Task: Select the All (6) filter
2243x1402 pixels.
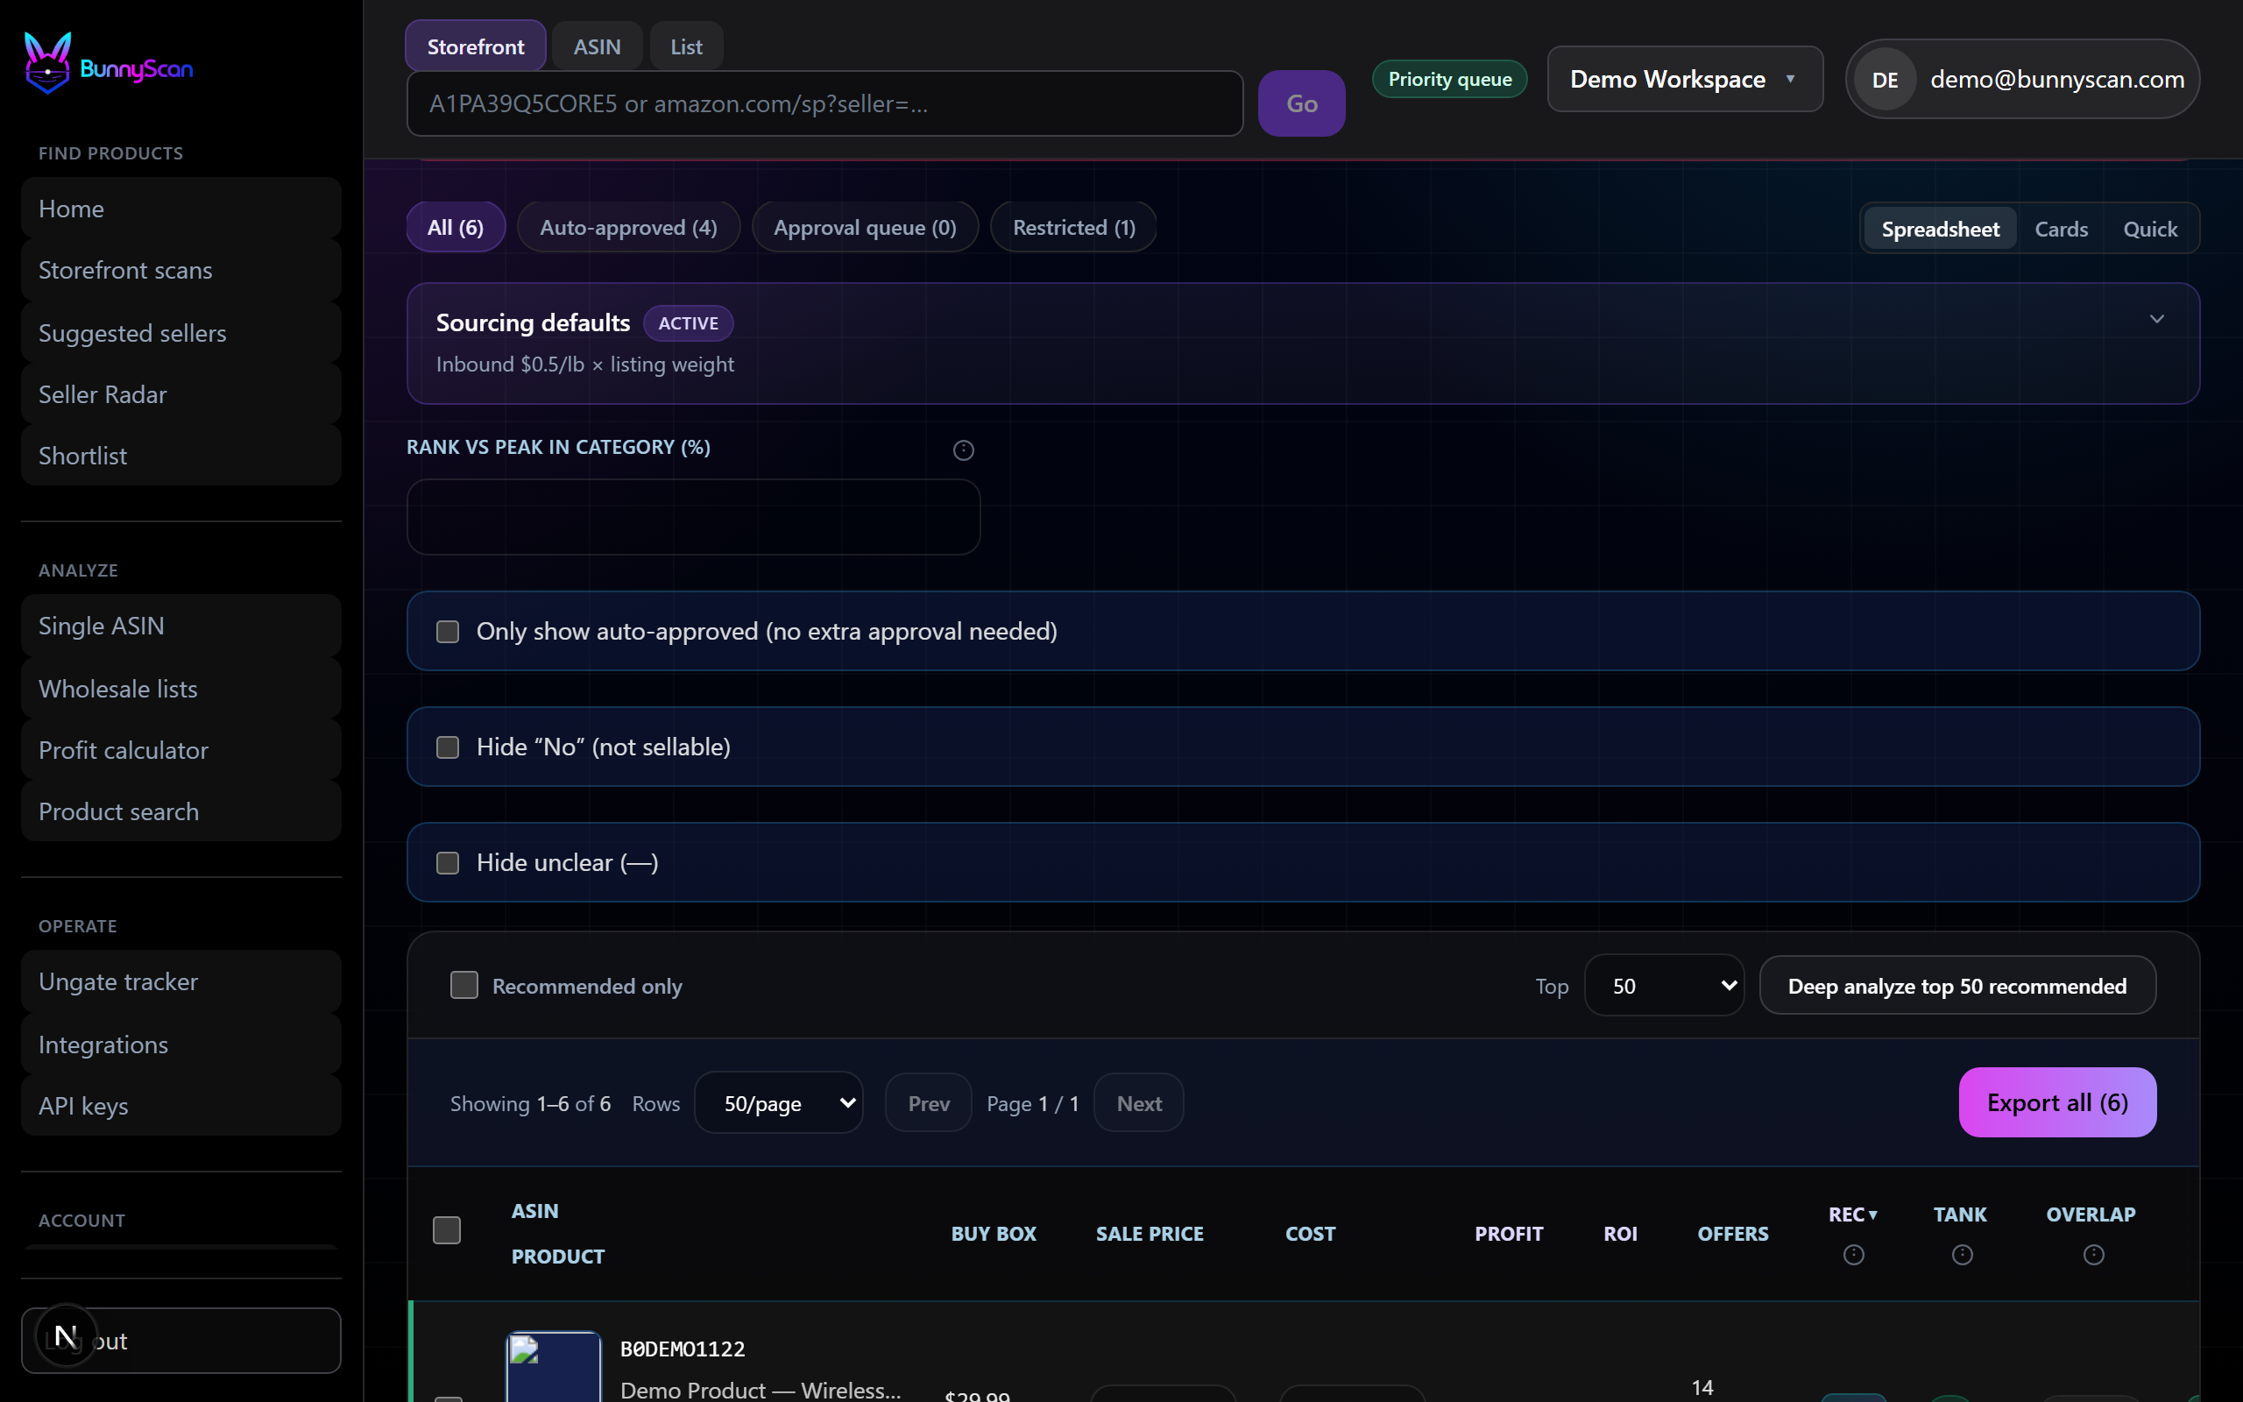Action: click(455, 227)
